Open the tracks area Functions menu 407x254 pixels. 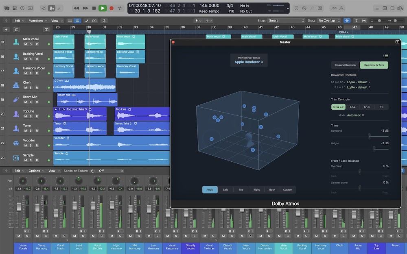(37, 21)
